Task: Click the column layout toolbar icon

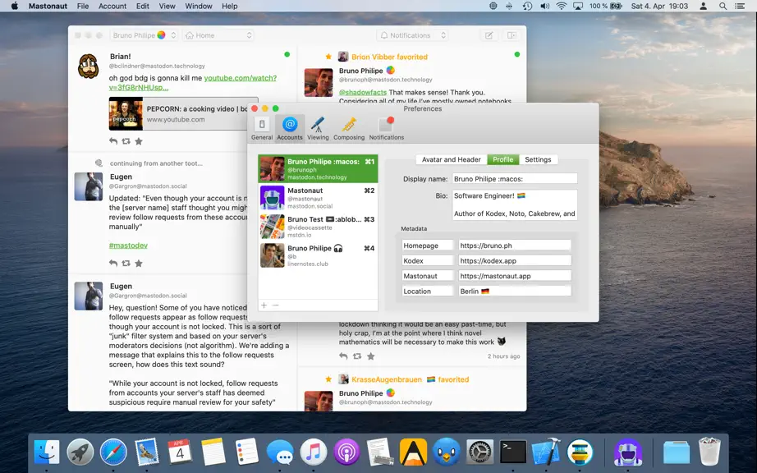Action: (512, 35)
